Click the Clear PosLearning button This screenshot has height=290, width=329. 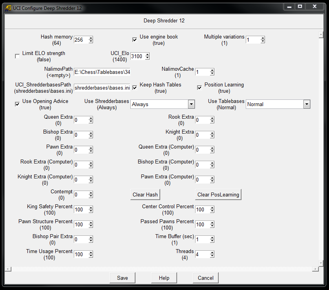tap(218, 195)
